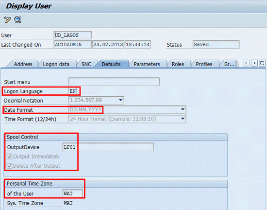267x210 pixels.
Task: Expand the Time Format (12/24h) dropdown
Action: pyautogui.click(x=183, y=119)
